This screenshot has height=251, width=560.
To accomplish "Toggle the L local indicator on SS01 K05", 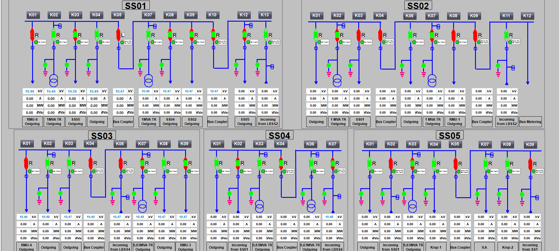I will pos(123,35).
